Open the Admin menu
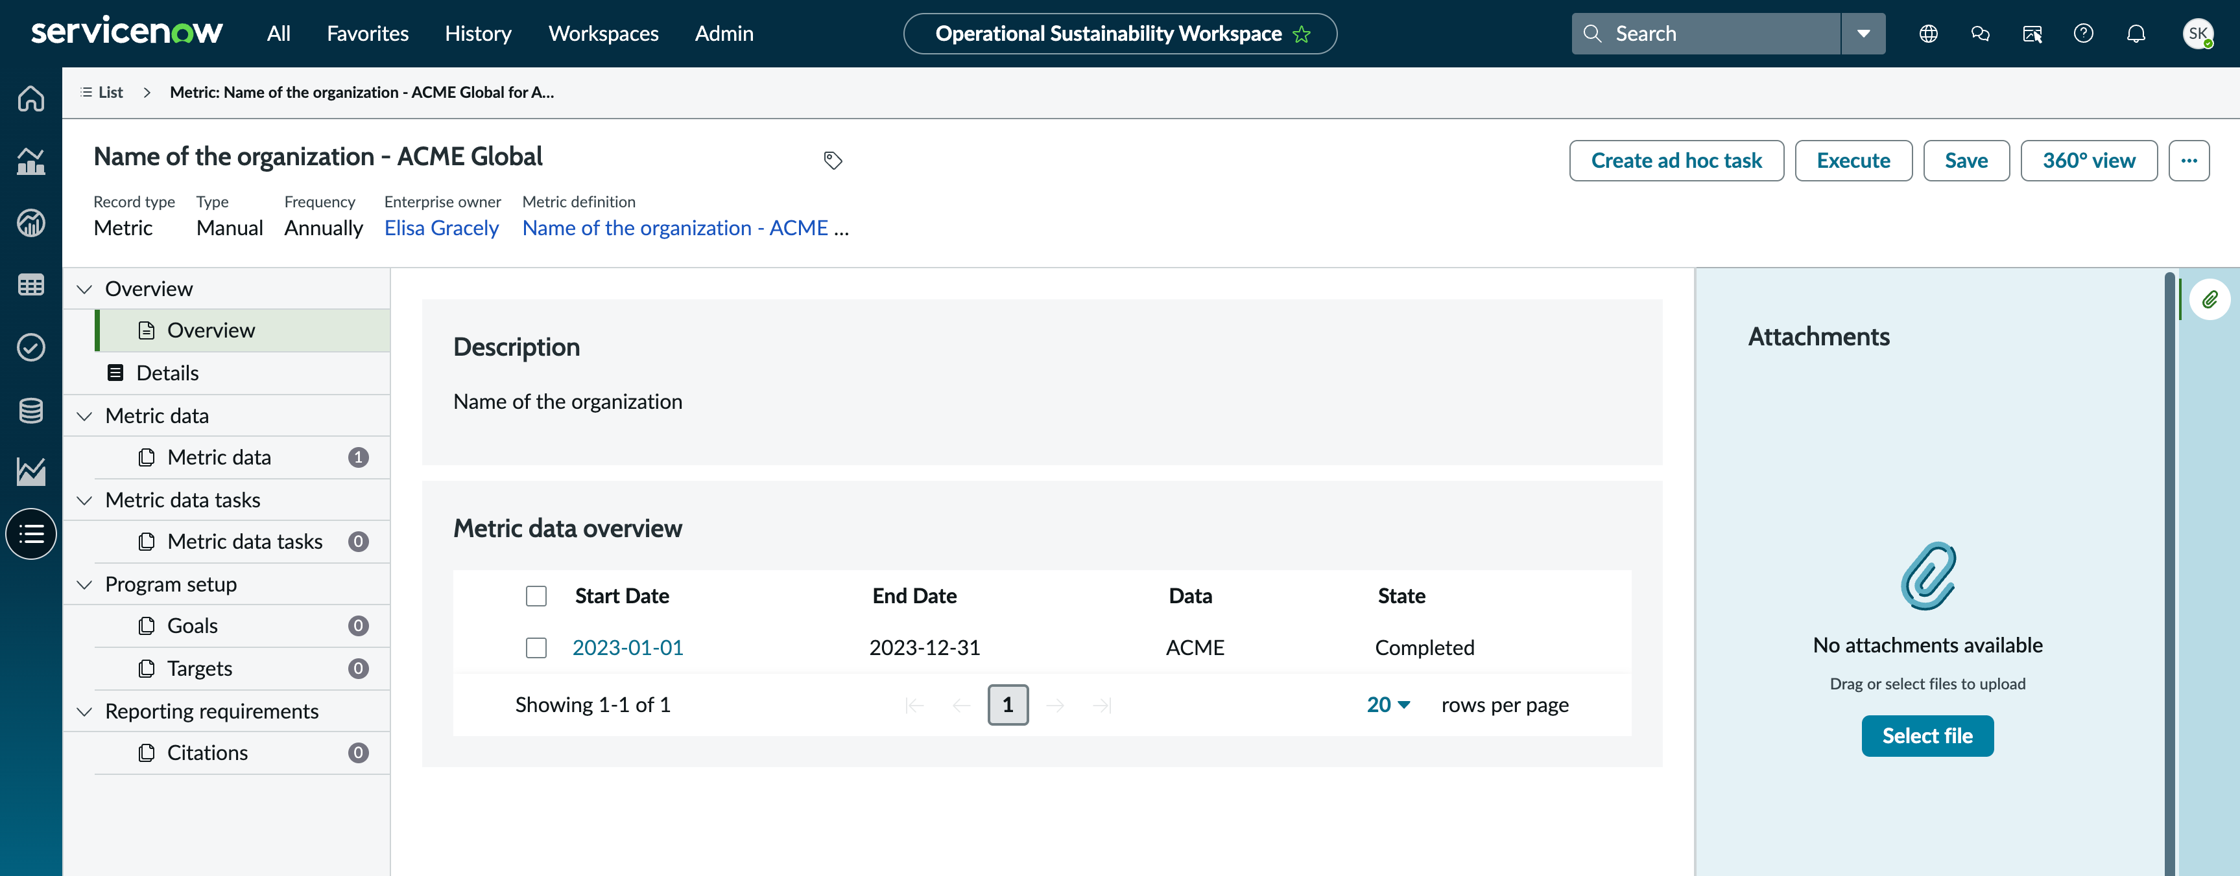The width and height of the screenshot is (2240, 876). pos(724,33)
